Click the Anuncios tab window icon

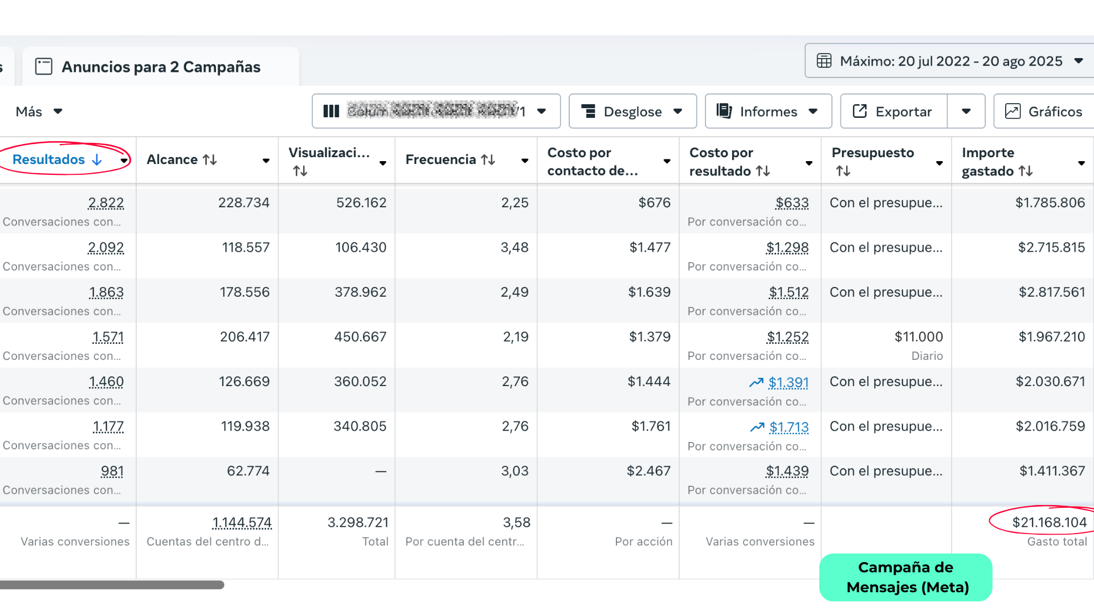[x=44, y=67]
